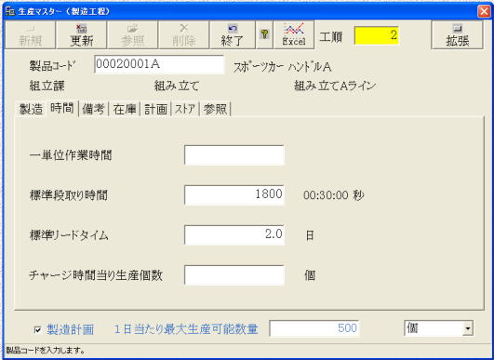This screenshot has height=360, width=494.
Task: Click the 更新 (update) toolbar icon
Action: coord(81,34)
